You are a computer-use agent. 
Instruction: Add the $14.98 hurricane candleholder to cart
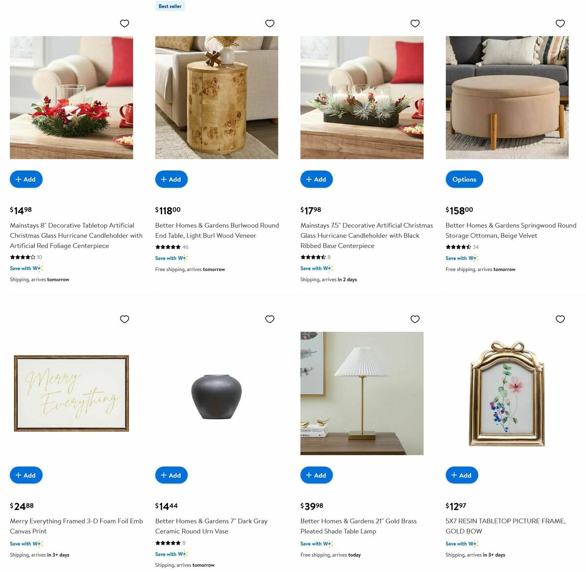point(26,179)
